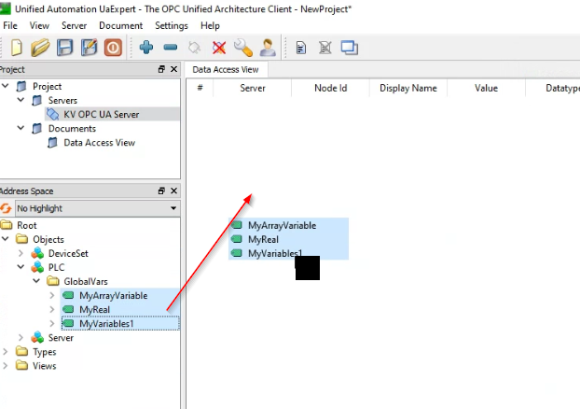Expand the DeviceSet node
This screenshot has width=580, height=409.
pyautogui.click(x=21, y=253)
